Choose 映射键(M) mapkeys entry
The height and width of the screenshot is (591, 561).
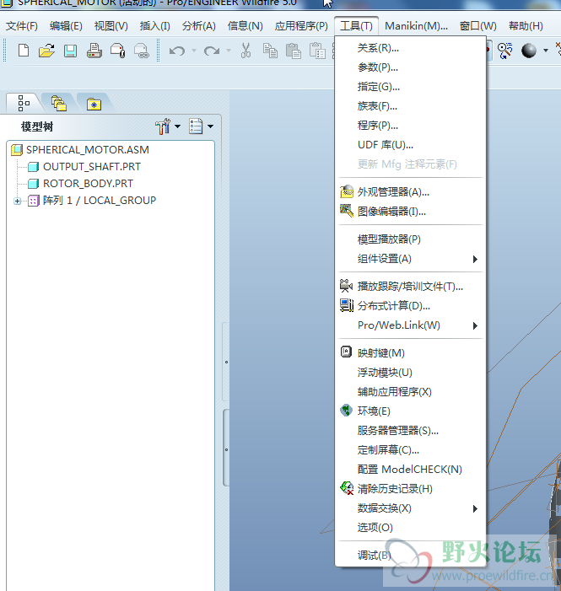pyautogui.click(x=411, y=353)
